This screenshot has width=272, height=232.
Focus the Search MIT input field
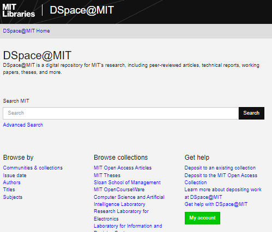120,113
